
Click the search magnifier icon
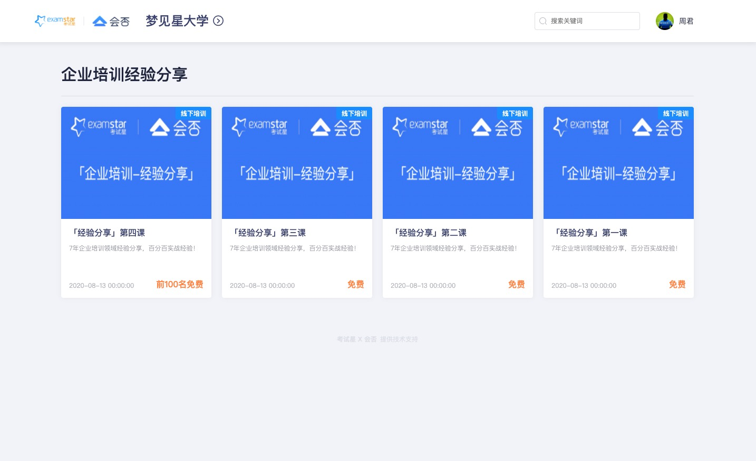tap(543, 21)
